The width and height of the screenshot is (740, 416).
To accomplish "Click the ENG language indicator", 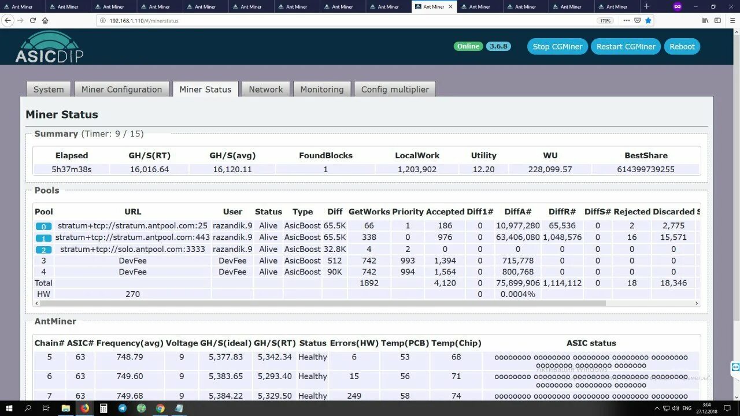I will pyautogui.click(x=687, y=408).
